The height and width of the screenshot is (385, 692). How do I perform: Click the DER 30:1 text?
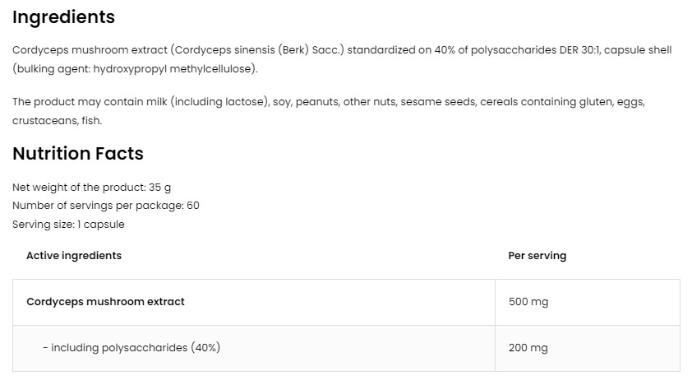pos(579,50)
